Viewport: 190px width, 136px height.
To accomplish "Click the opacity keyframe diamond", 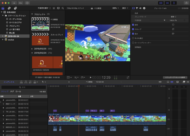I will 184,20.
